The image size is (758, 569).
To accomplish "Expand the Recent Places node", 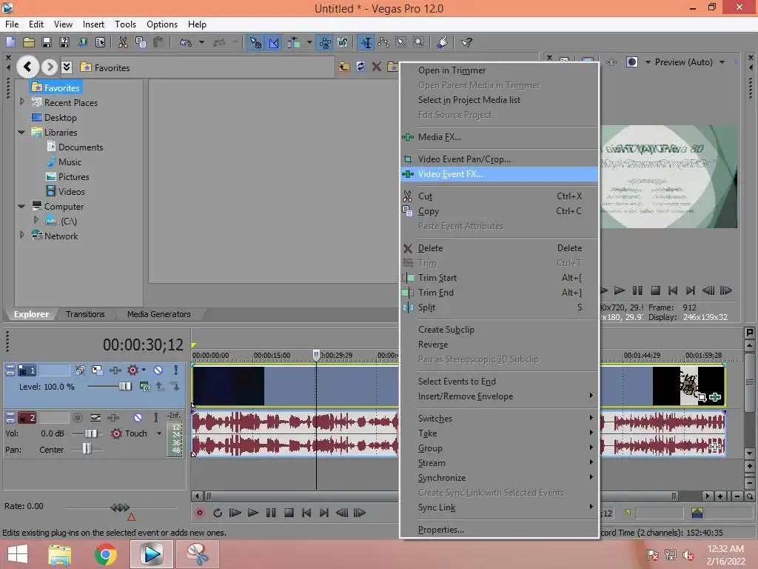I will (x=21, y=102).
